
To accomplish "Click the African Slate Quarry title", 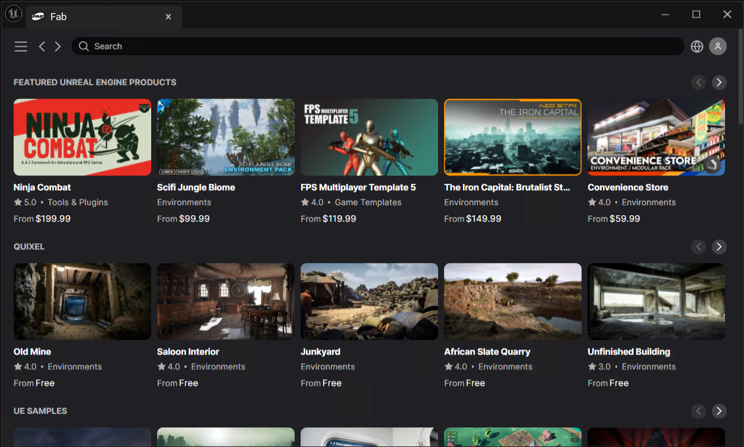I will 487,352.
